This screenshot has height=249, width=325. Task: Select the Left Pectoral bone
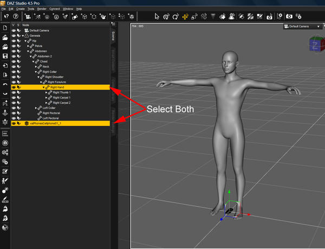50,118
